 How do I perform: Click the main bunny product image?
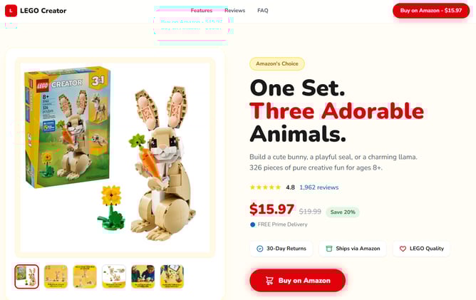(115, 157)
